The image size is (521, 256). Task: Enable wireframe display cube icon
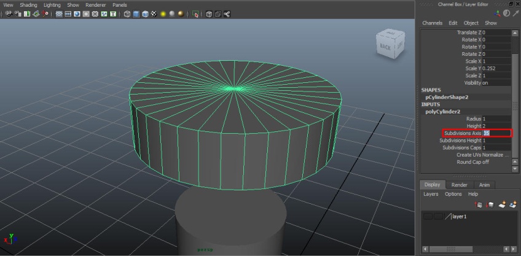[127, 14]
